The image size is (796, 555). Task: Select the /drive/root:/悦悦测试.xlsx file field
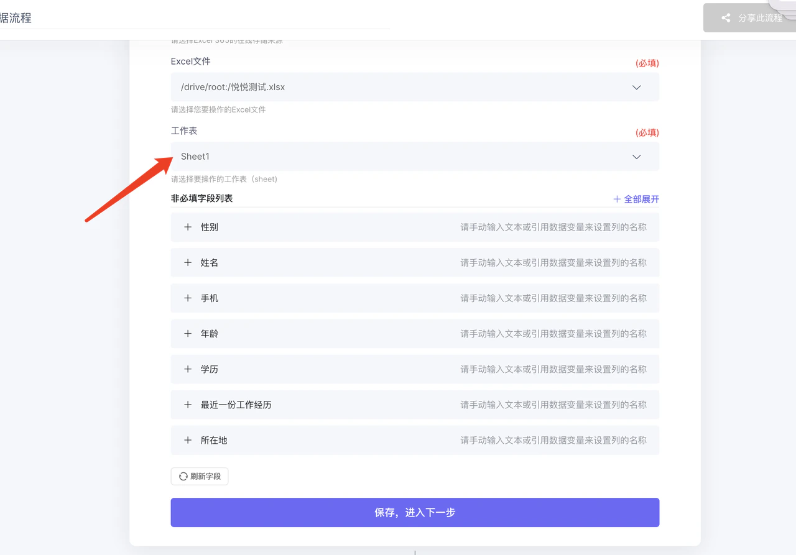(415, 87)
